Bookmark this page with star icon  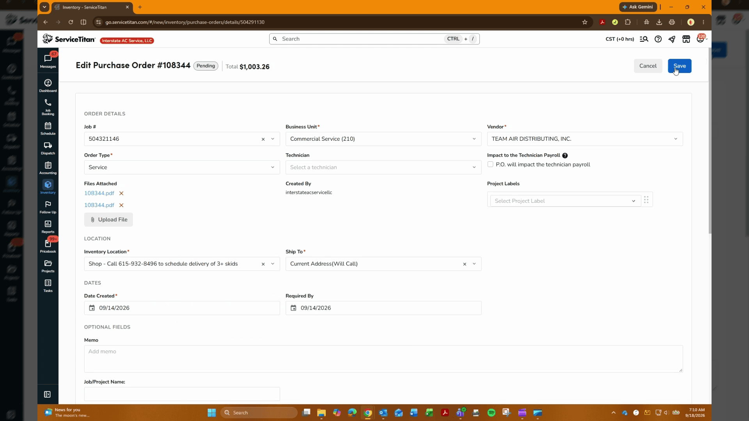tap(585, 22)
